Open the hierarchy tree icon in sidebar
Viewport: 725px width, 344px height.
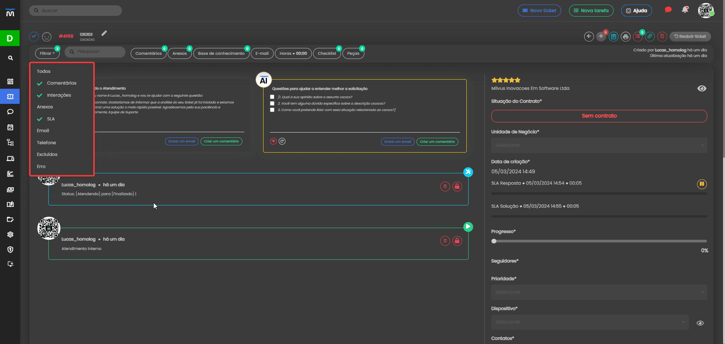tap(10, 142)
